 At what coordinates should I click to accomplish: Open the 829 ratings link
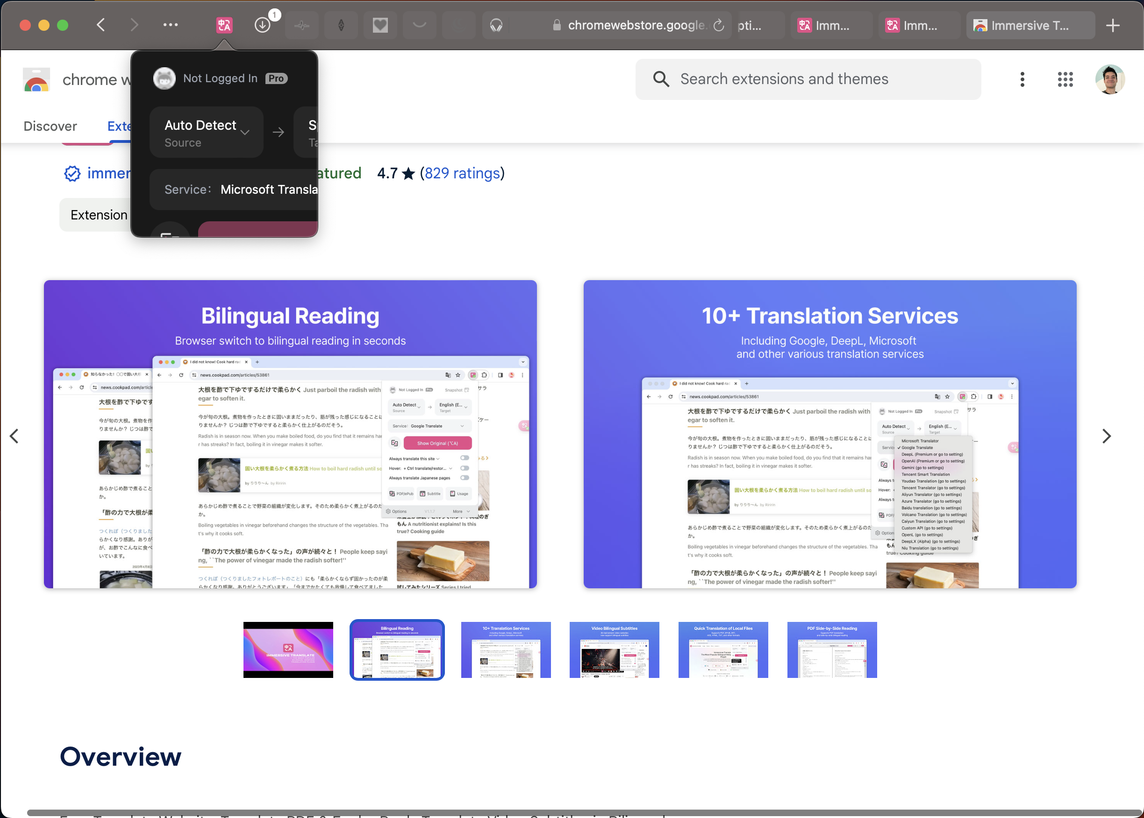pyautogui.click(x=461, y=173)
